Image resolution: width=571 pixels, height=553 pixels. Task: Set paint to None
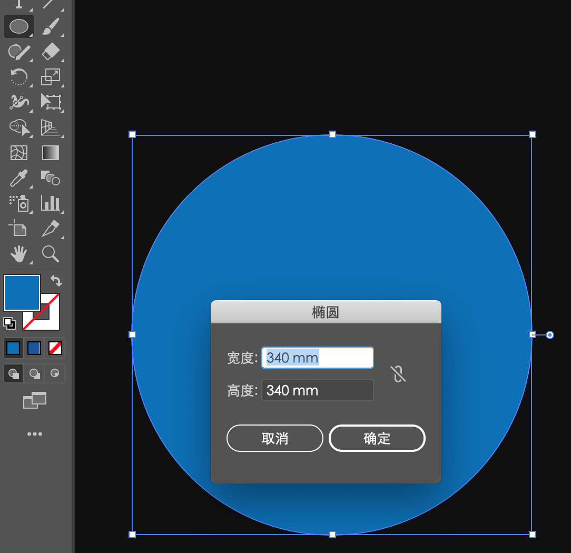tap(55, 349)
